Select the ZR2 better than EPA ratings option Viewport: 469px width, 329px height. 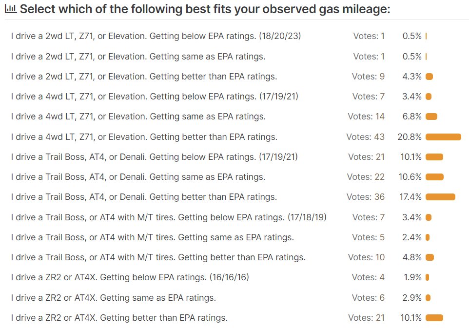coord(119,318)
